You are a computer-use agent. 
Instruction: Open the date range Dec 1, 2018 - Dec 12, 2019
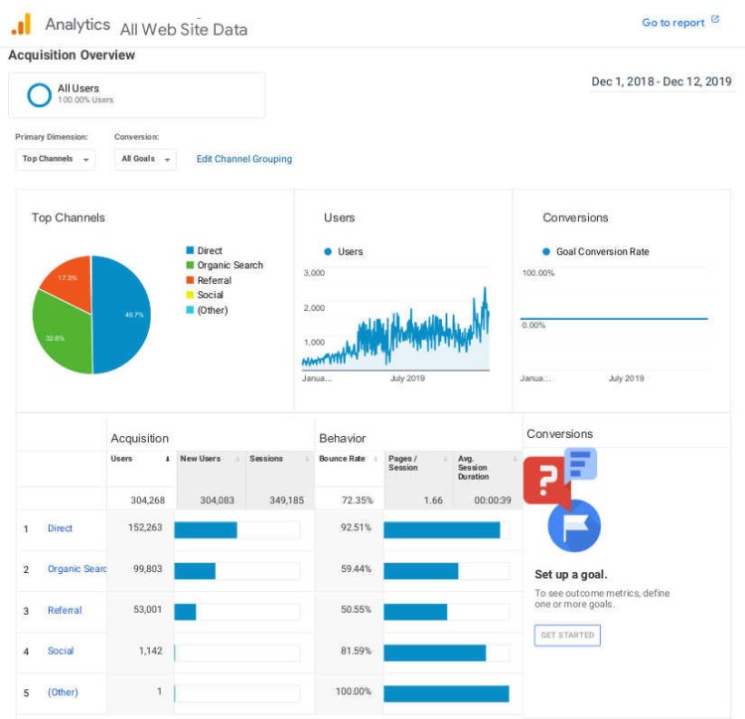coord(661,81)
